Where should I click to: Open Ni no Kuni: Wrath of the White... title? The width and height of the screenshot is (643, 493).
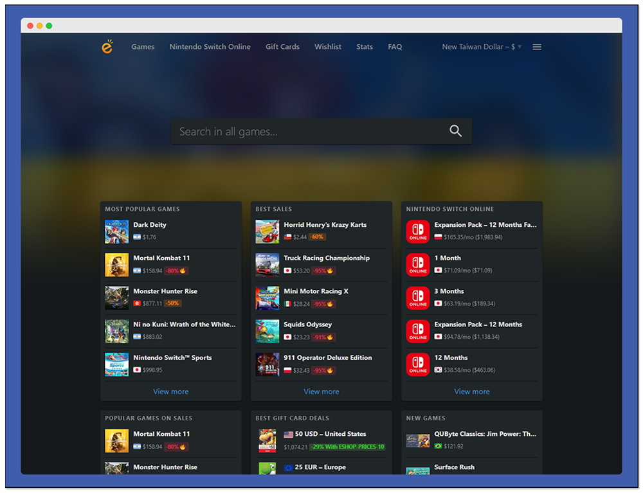coord(184,325)
